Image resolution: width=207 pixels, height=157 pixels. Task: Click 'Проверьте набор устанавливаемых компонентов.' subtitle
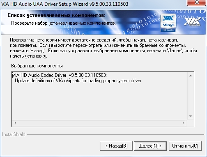[63, 23]
